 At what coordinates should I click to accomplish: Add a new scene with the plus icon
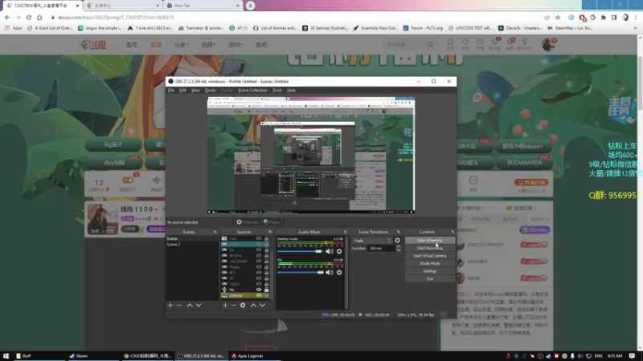coord(170,306)
